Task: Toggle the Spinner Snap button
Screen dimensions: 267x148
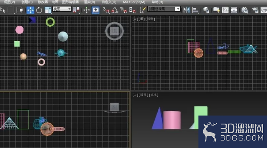Action: 132,10
